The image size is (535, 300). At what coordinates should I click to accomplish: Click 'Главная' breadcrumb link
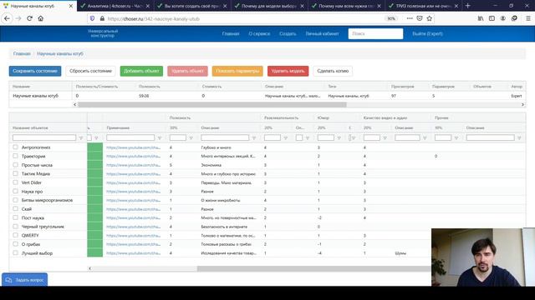pyautogui.click(x=22, y=53)
